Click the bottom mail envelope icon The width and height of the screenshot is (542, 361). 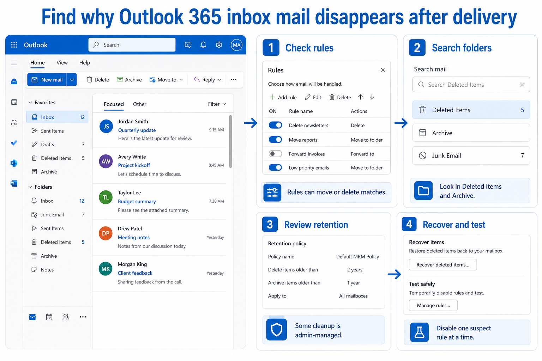pyautogui.click(x=32, y=317)
